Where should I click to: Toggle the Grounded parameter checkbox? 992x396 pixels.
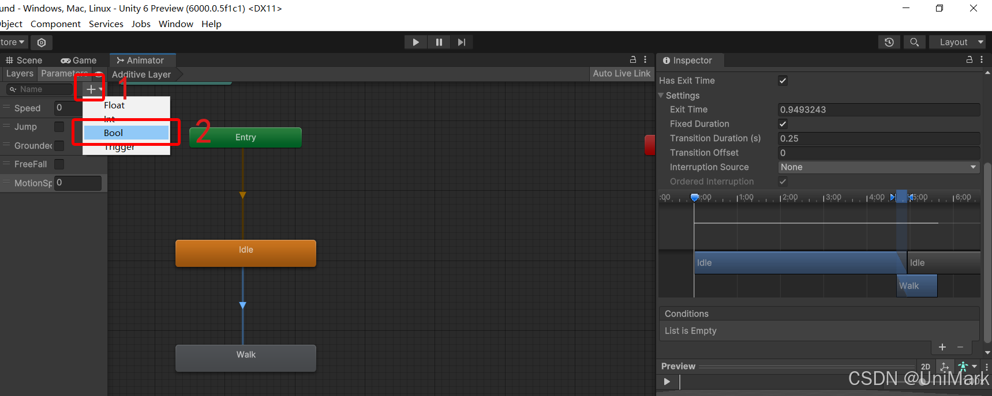(x=59, y=146)
